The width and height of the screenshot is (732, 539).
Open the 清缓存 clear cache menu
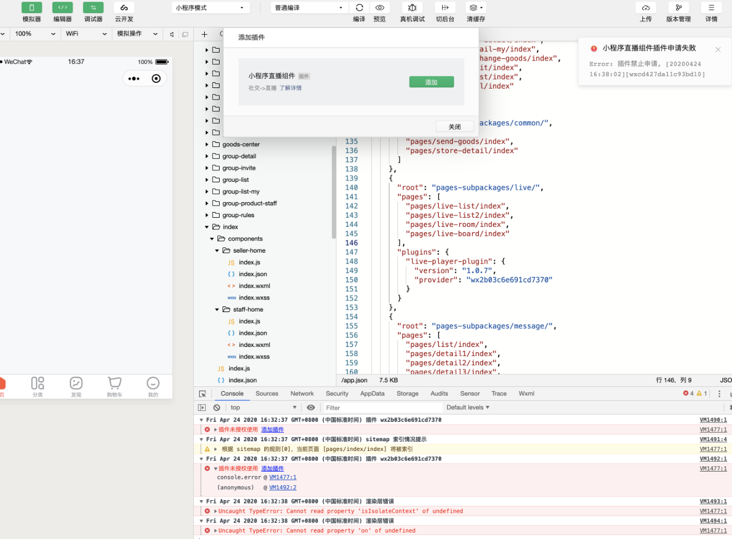[x=476, y=7]
